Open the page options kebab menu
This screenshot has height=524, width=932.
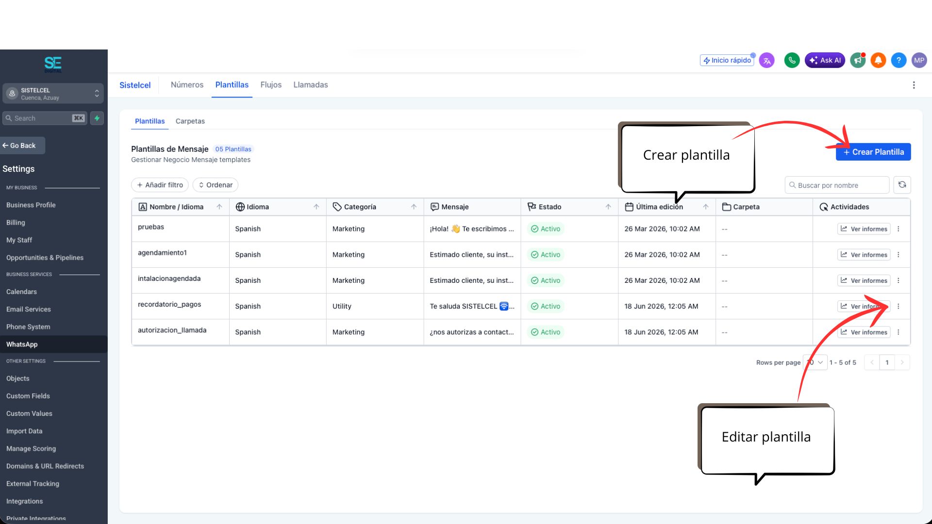pyautogui.click(x=914, y=85)
